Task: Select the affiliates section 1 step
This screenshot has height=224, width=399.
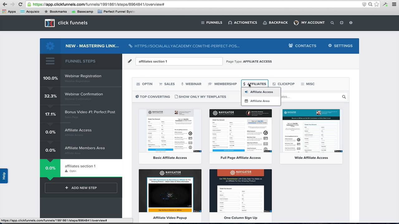Action: click(81, 168)
